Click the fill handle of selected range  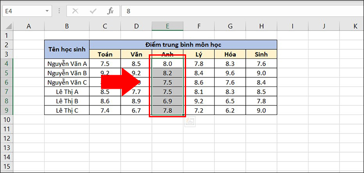183,115
